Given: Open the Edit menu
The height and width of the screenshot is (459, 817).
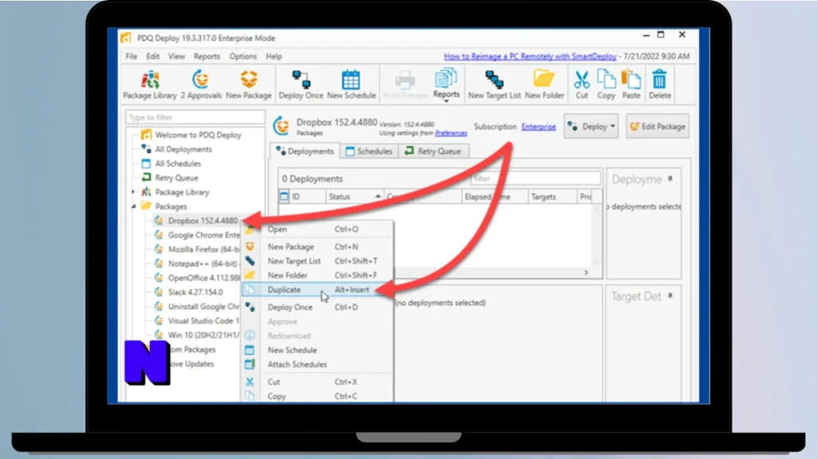Looking at the screenshot, I should tap(152, 57).
